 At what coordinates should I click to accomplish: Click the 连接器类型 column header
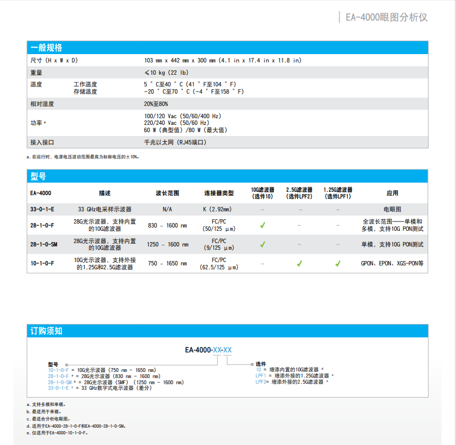219,193
